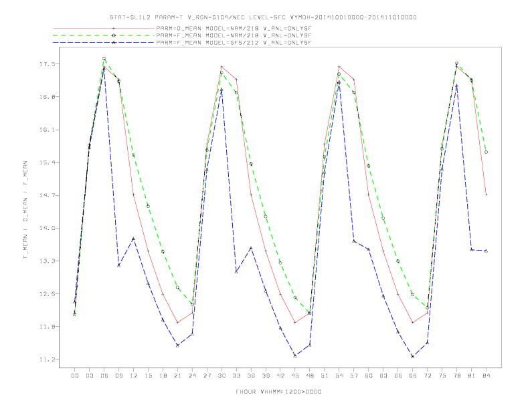The height and width of the screenshot is (409, 530).
Task: Click the x-axis tick label 60
Action: click(x=369, y=376)
